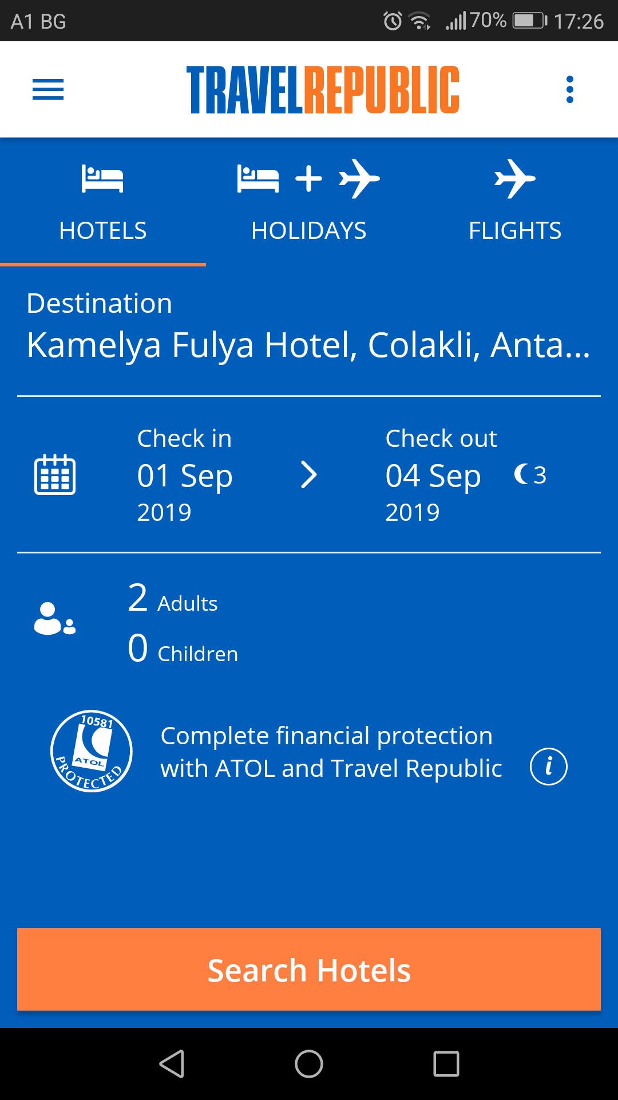Change the number of Children

tap(183, 649)
